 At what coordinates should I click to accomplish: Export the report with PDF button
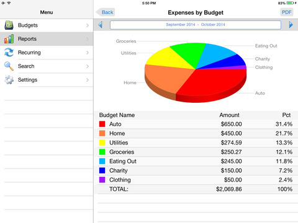286,12
